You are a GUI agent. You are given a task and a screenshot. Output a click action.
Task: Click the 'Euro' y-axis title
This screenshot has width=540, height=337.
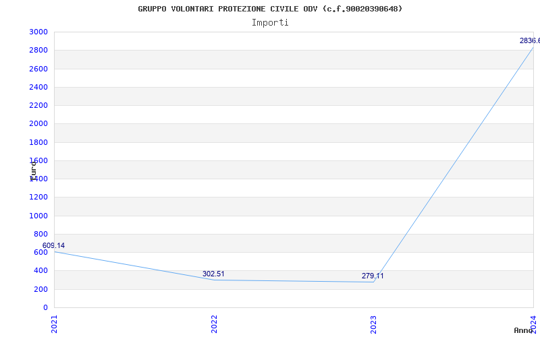33,171
